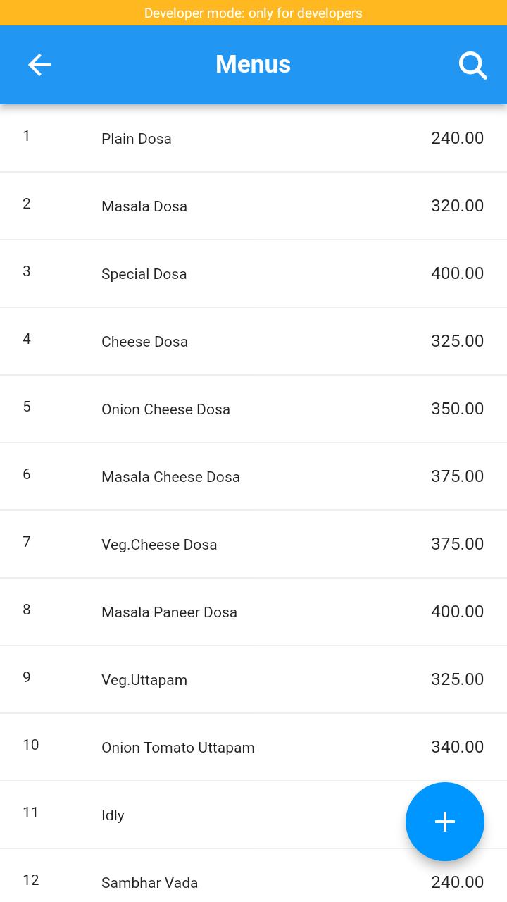
Task: Open Masala Paneer Dosa details
Action: point(254,612)
